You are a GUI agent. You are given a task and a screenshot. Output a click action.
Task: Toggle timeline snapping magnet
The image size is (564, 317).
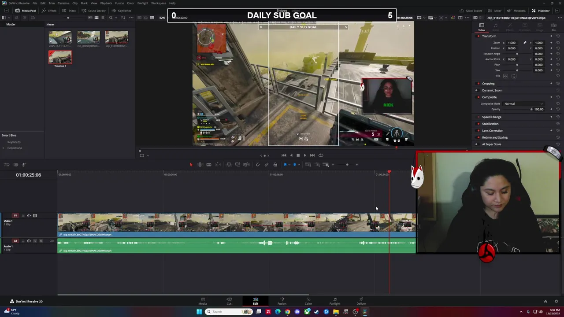[x=258, y=165]
